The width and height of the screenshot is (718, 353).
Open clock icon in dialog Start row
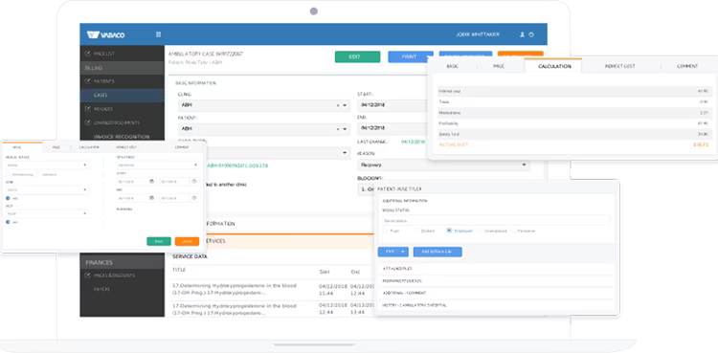click(x=194, y=182)
